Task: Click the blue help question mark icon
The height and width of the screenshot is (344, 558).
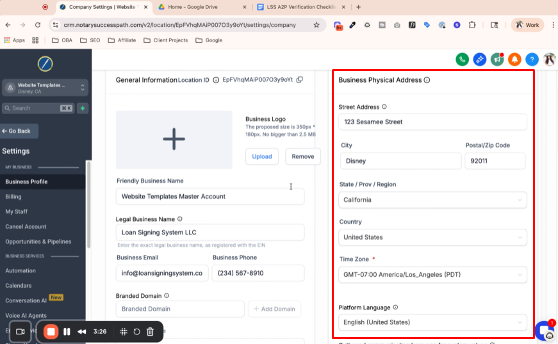Action: pos(532,60)
